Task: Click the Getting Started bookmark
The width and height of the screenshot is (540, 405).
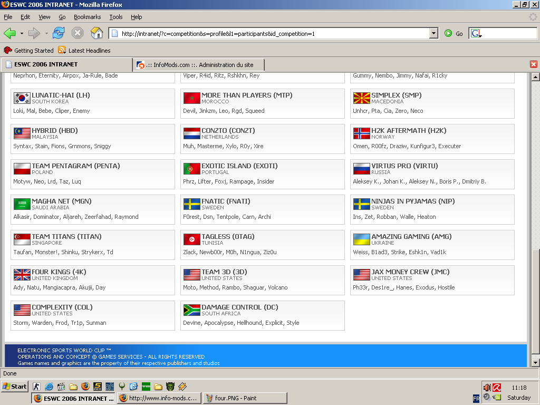Action: pos(28,50)
